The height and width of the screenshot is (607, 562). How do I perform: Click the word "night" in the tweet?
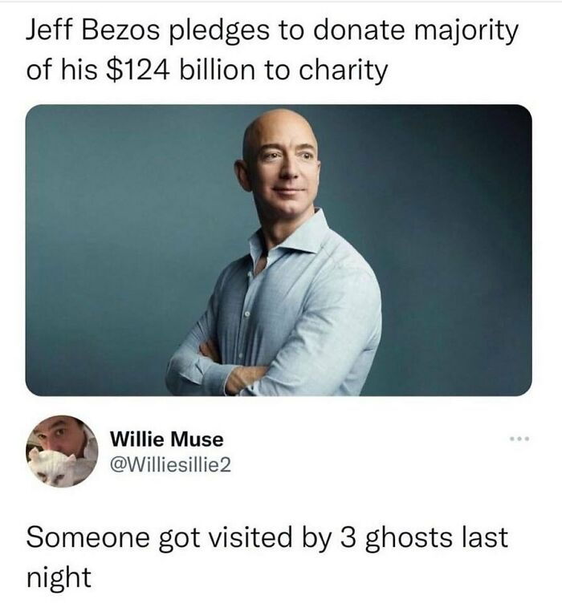point(59,578)
